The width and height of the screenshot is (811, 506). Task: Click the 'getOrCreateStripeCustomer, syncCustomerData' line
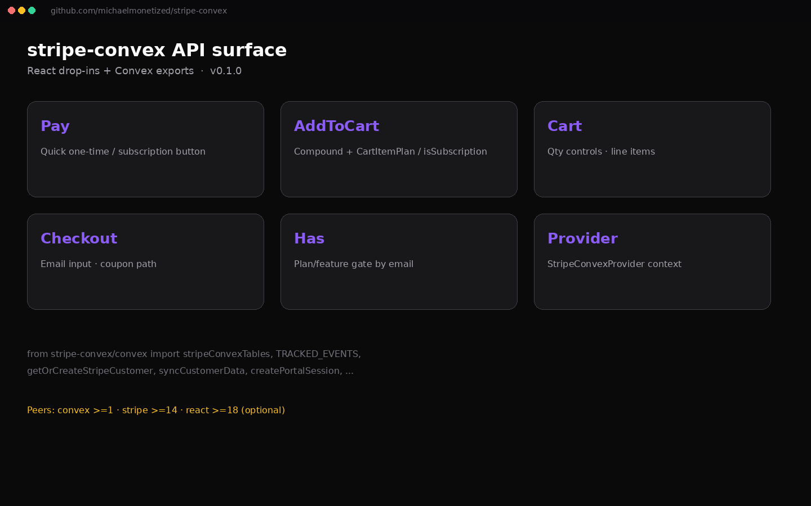pyautogui.click(x=190, y=371)
